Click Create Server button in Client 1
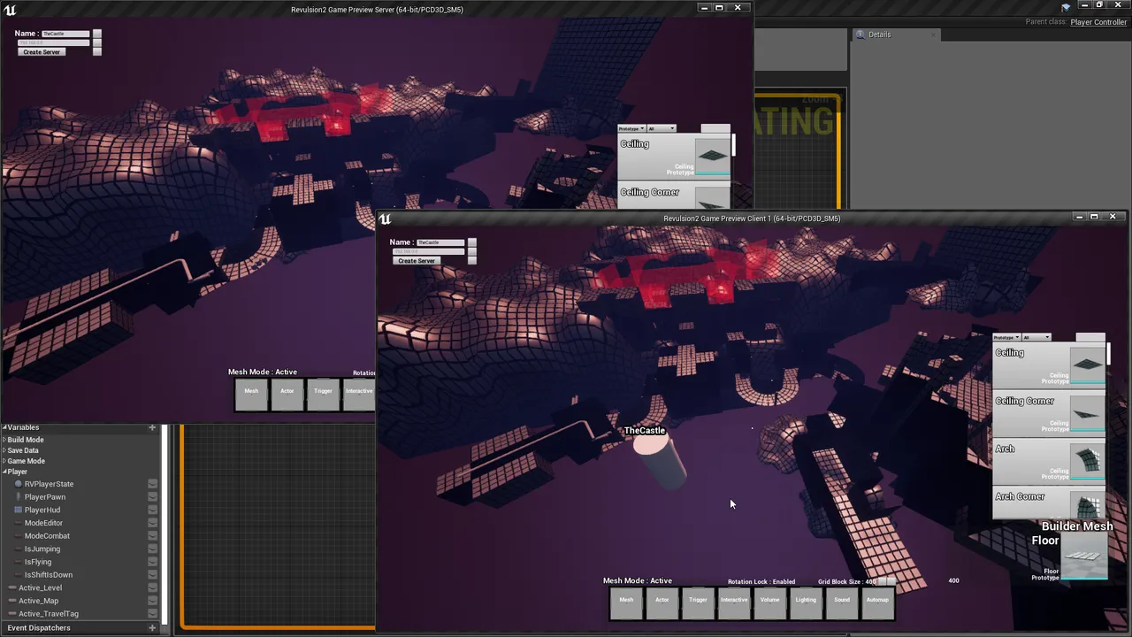The height and width of the screenshot is (637, 1132). (x=417, y=261)
